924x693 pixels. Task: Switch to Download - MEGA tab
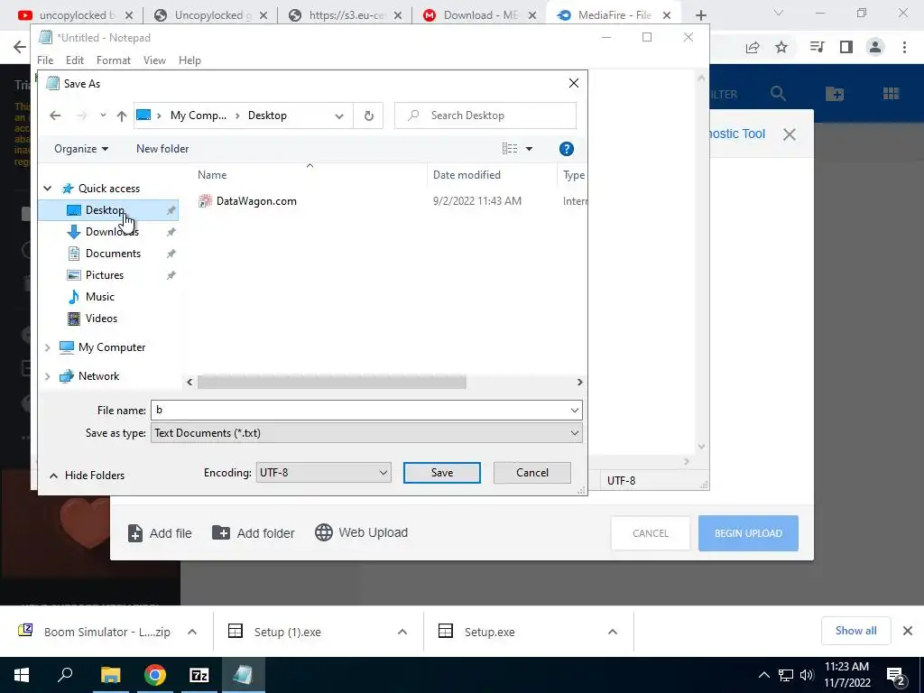point(480,15)
